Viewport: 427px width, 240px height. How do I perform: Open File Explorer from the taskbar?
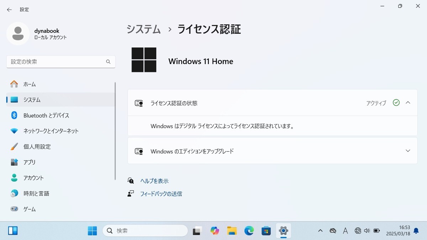click(x=232, y=231)
